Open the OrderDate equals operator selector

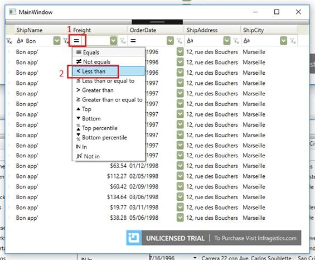pos(133,41)
